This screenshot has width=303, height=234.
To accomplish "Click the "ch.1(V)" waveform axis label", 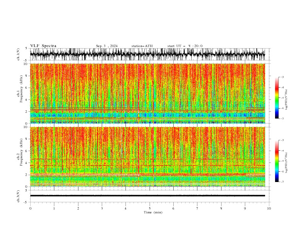I will 18,54.
